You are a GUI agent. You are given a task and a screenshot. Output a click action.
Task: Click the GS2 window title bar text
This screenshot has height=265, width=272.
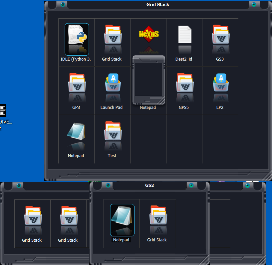[149, 185]
